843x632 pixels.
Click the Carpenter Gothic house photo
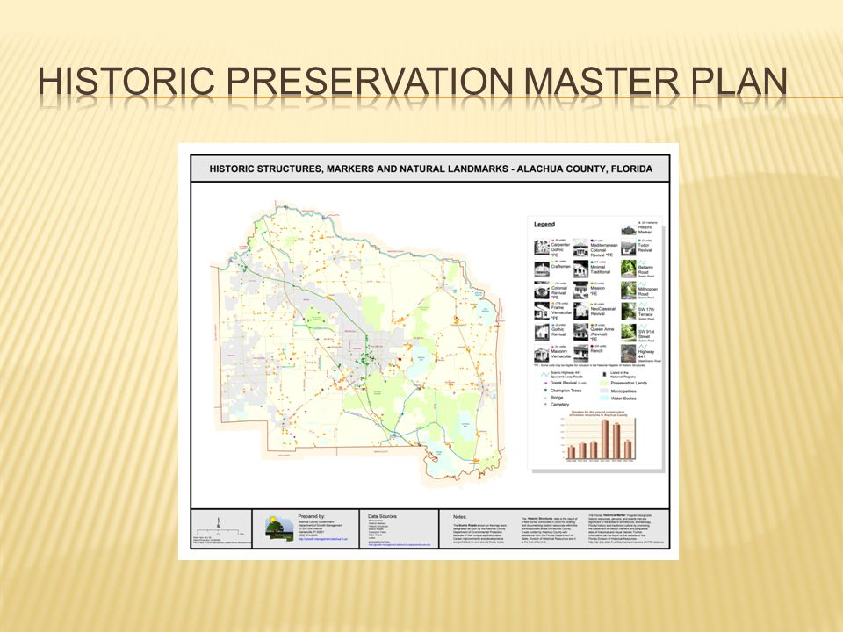542,248
